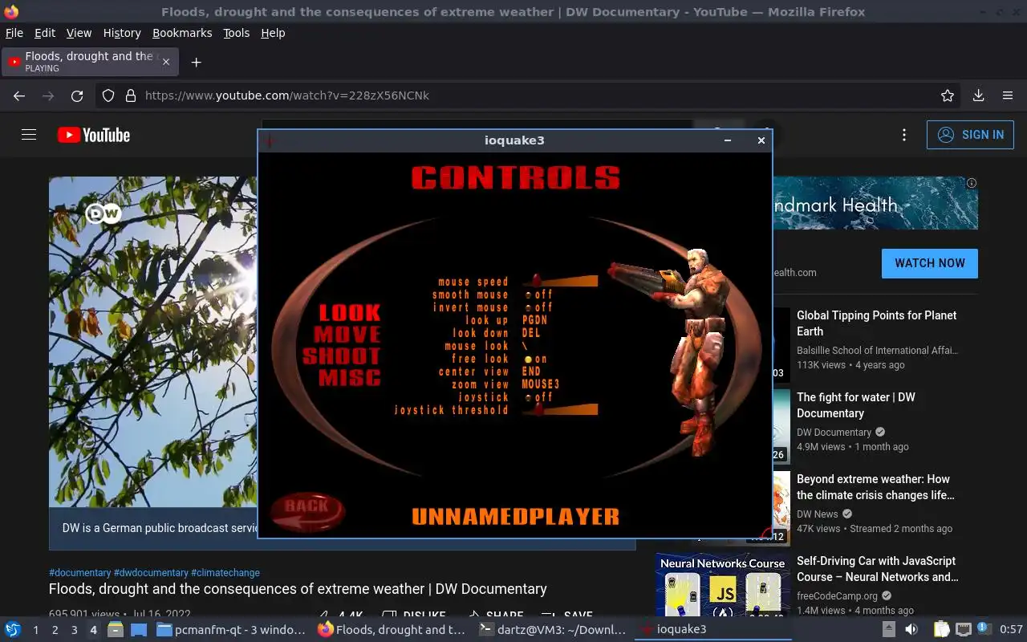Click the tracking protection shield icon
The width and height of the screenshot is (1027, 642).
click(108, 95)
